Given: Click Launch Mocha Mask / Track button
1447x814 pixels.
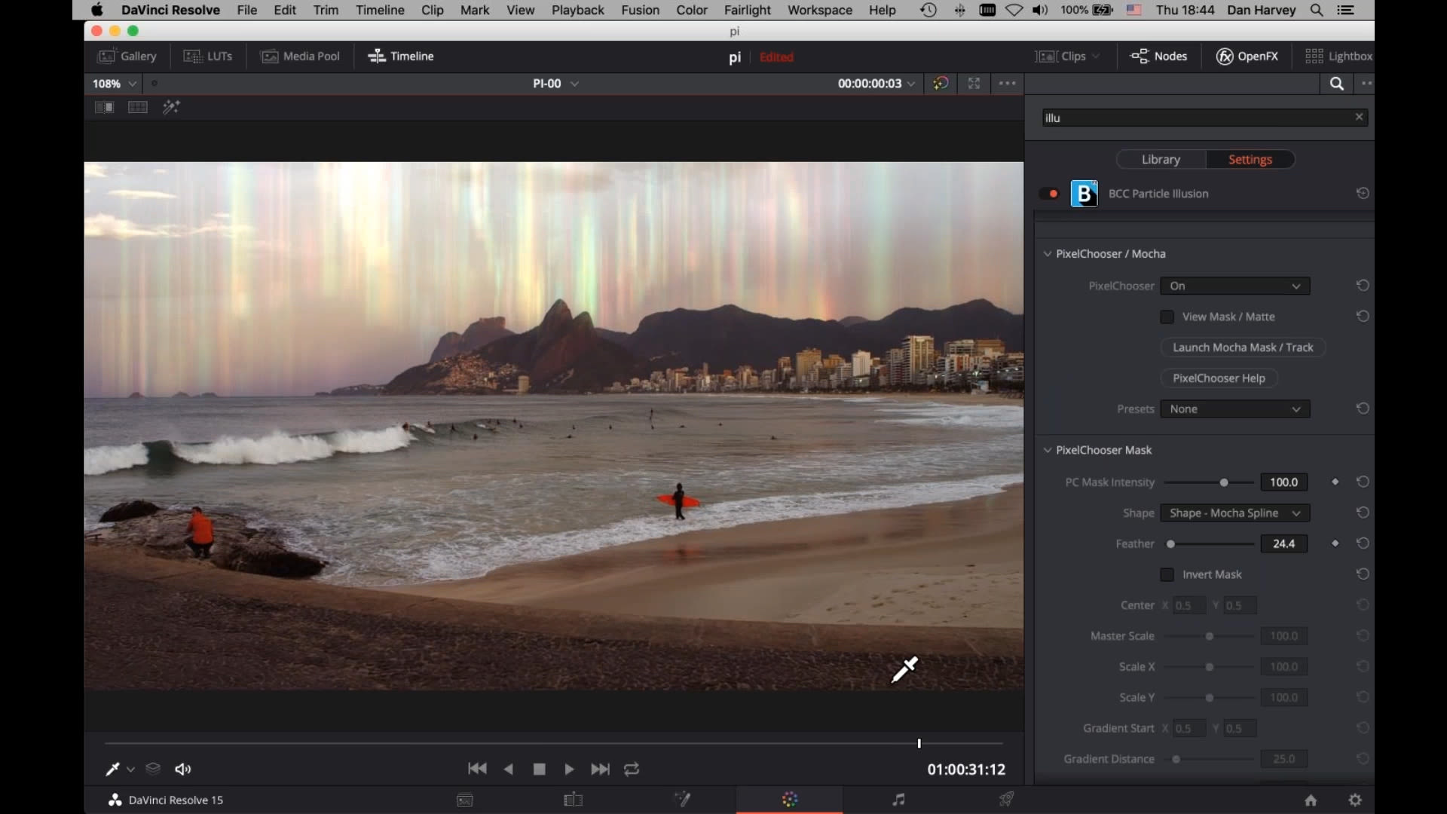Looking at the screenshot, I should 1244,347.
